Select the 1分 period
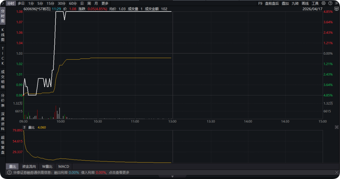Screen dimensions: 340x179 tap(31, 3)
